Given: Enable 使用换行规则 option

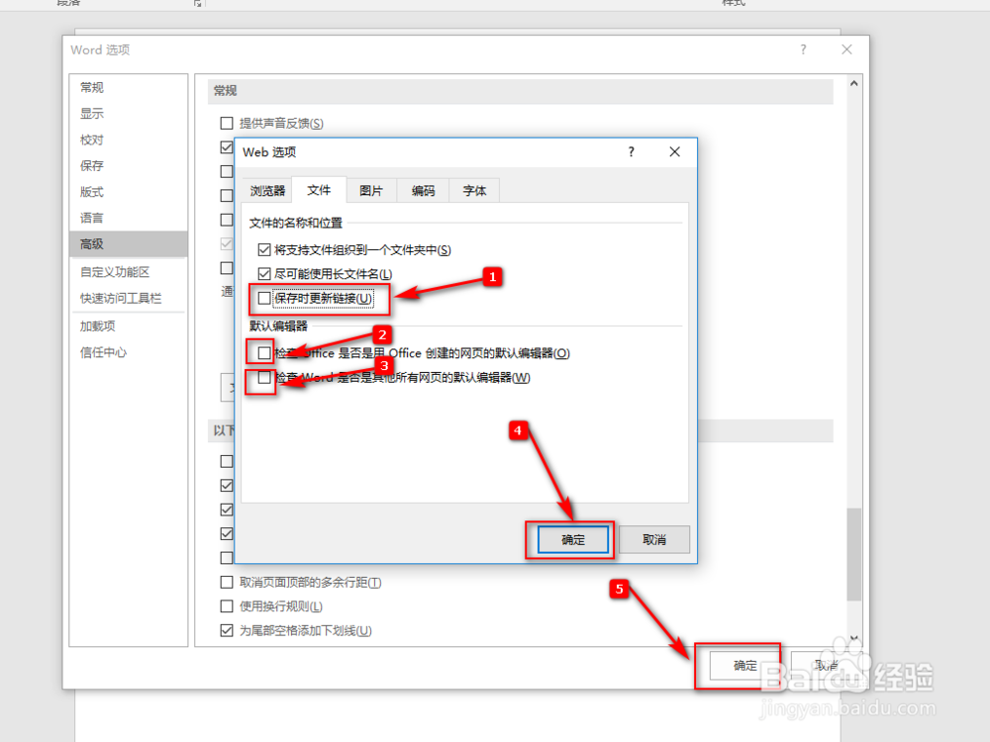Looking at the screenshot, I should tap(227, 606).
